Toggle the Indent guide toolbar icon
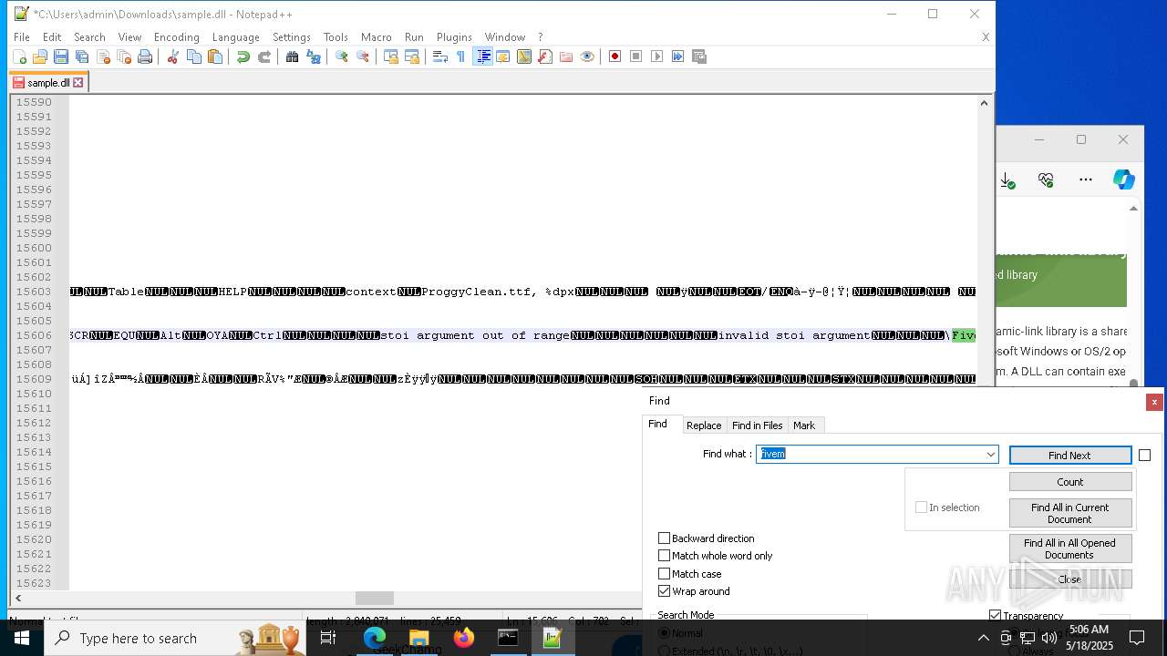 coord(483,56)
